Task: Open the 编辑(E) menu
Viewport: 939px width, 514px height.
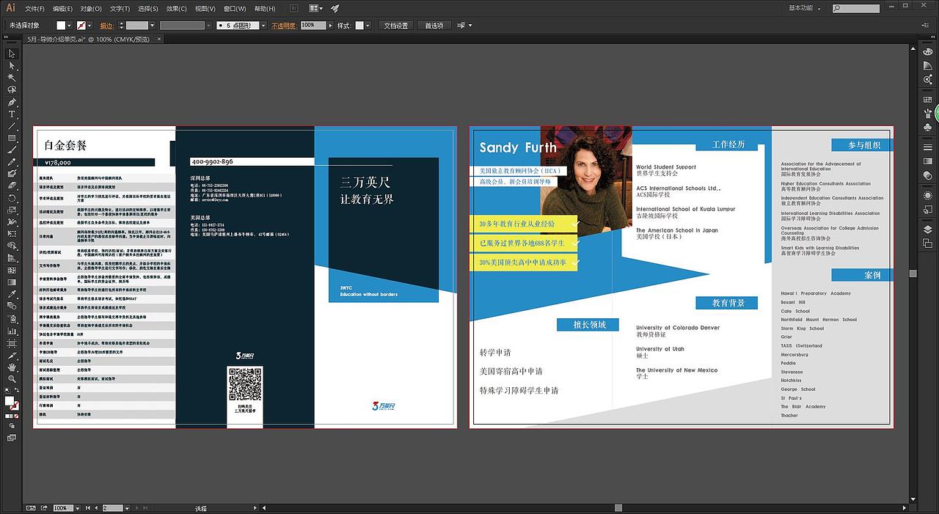Action: click(62, 9)
